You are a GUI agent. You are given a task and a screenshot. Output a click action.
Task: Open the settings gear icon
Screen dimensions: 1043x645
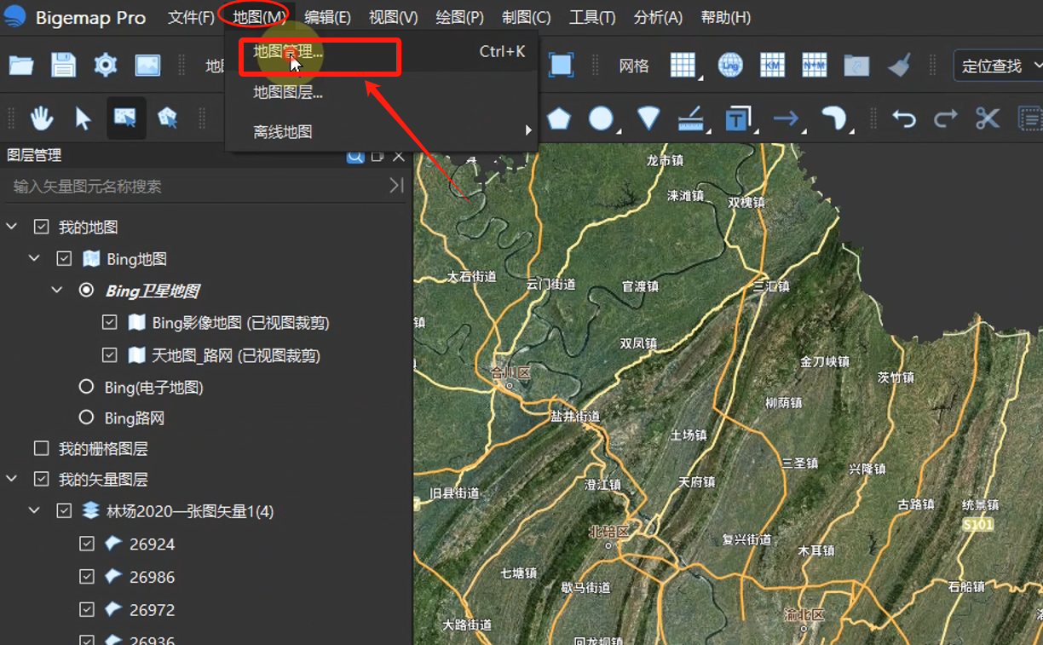coord(105,66)
